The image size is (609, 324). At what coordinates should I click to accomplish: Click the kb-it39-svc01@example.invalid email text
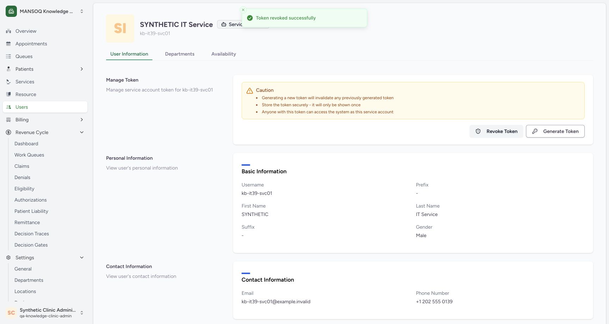[276, 301]
